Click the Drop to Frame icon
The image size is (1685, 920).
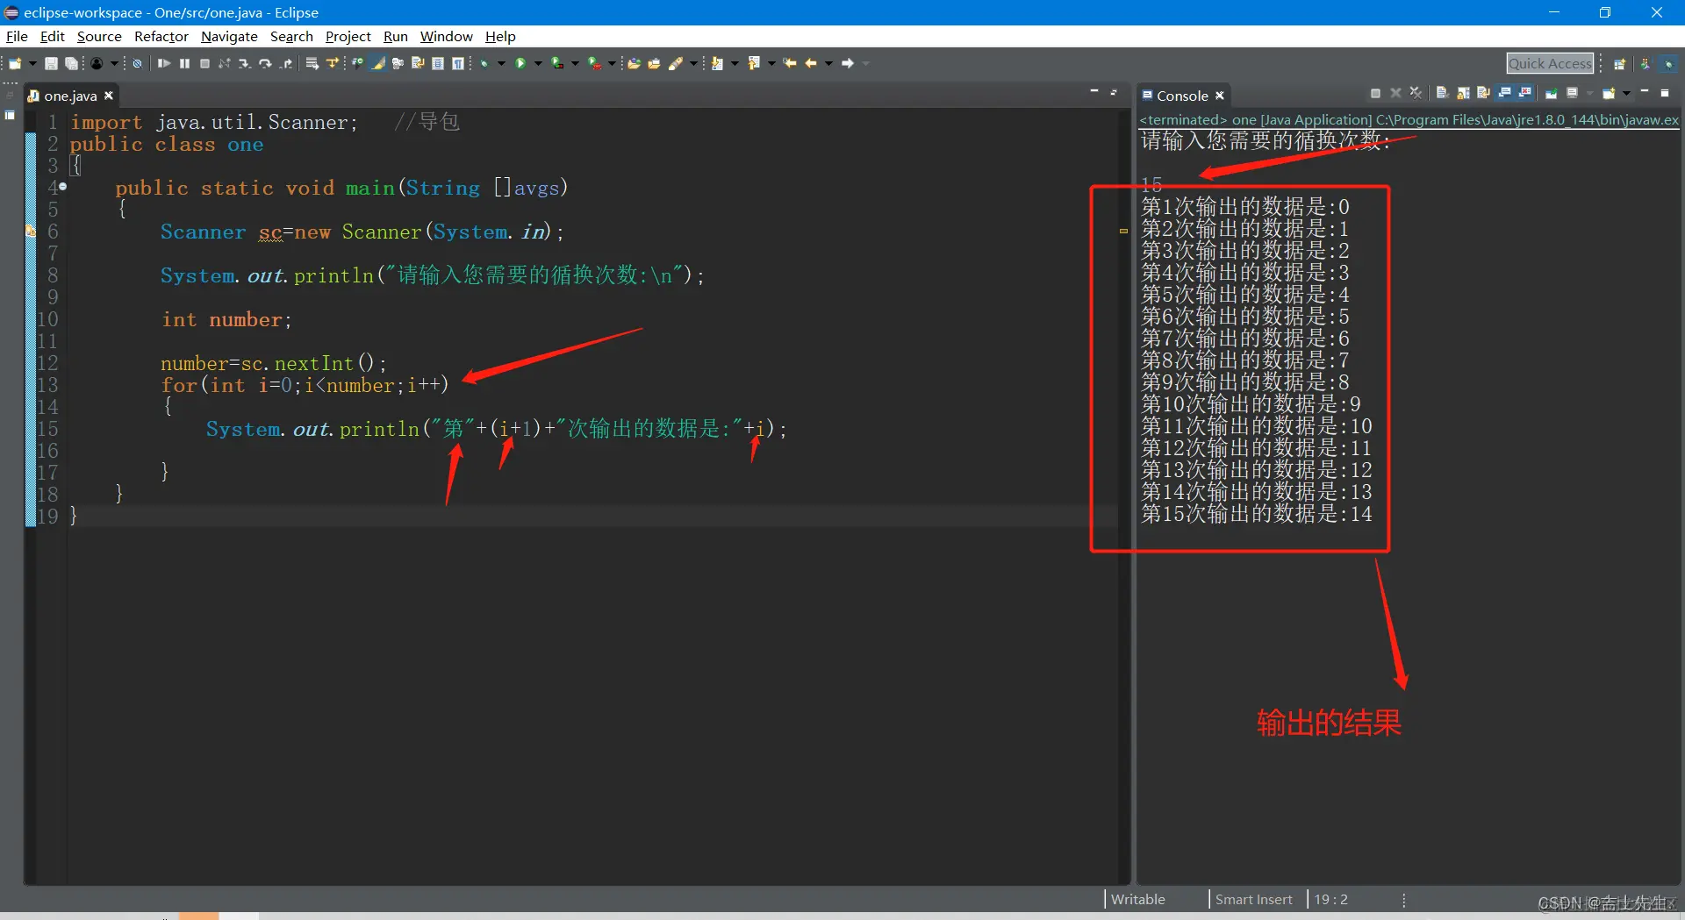[312, 63]
